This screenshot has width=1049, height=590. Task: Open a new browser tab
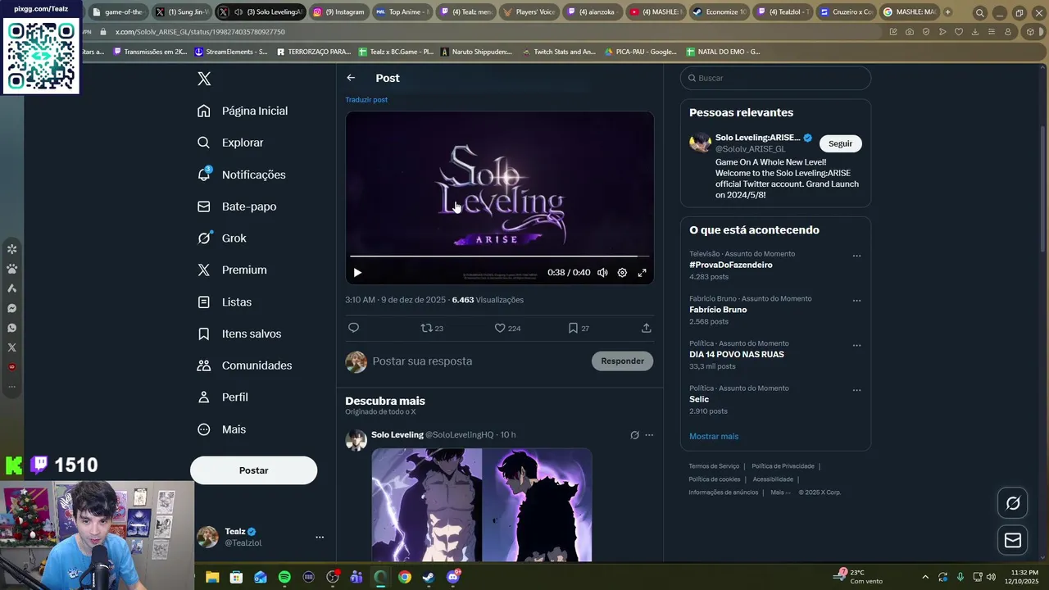click(947, 12)
